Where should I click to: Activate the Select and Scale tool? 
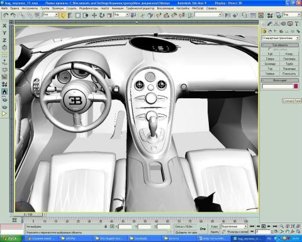point(109,15)
